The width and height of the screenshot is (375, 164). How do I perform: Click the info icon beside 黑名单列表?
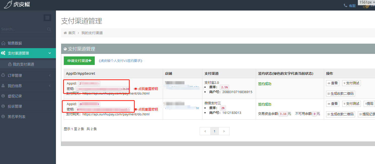[3, 117]
